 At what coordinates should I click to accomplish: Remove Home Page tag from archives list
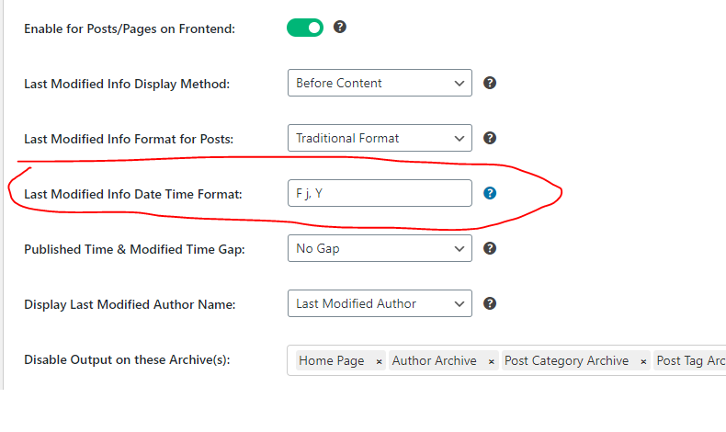tap(379, 361)
